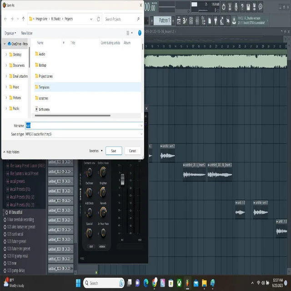Select the Templates folder in file list

click(88, 87)
